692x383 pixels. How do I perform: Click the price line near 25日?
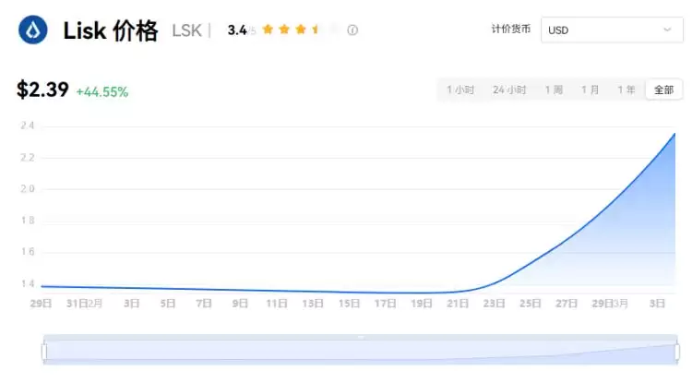[531, 261]
